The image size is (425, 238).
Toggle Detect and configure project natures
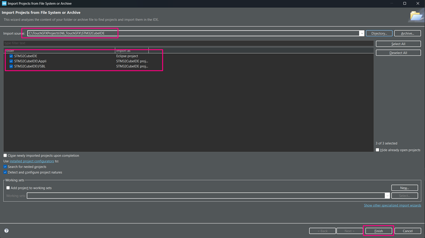pos(5,173)
